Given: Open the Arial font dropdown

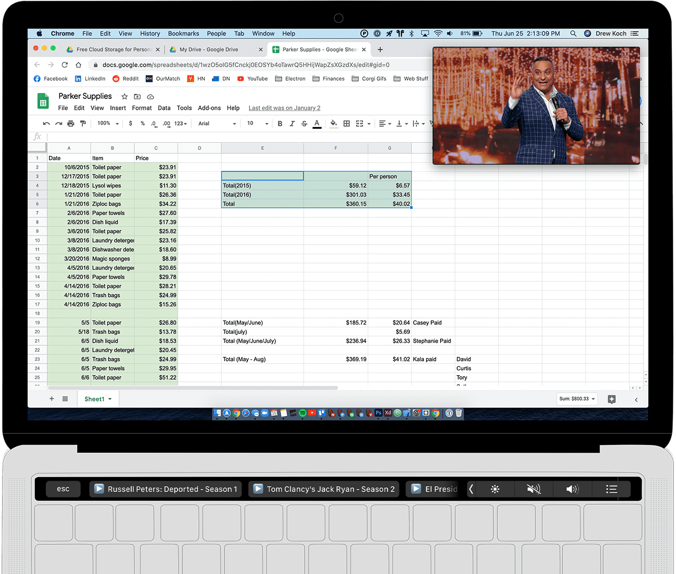Looking at the screenshot, I should [x=217, y=123].
